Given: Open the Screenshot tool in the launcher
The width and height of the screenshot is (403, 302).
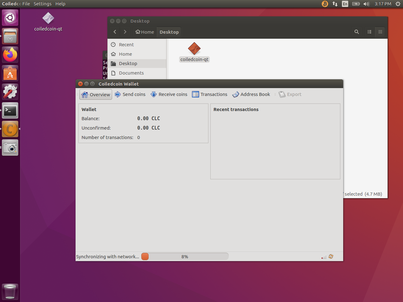Looking at the screenshot, I should (x=10, y=148).
